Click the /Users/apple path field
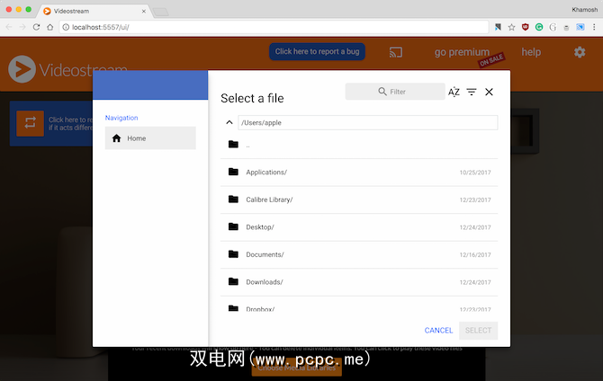Screen dimensions: 603x381 click(367, 122)
